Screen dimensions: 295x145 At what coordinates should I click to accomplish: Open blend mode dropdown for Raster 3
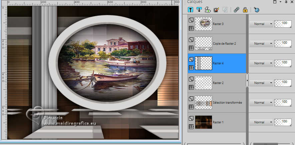click(x=261, y=24)
